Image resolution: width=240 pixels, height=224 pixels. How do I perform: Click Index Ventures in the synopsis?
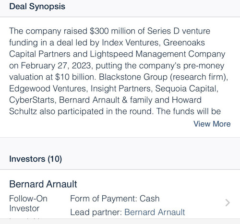(x=130, y=43)
